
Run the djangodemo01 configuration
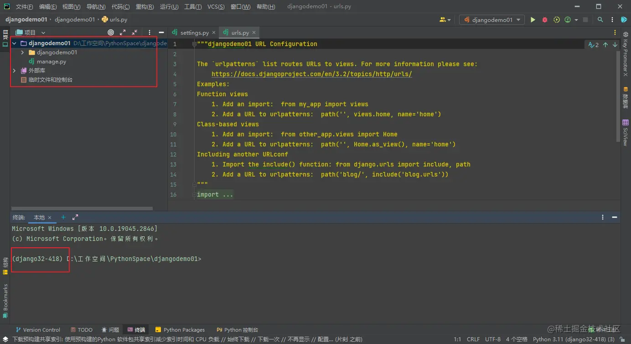[x=533, y=20]
